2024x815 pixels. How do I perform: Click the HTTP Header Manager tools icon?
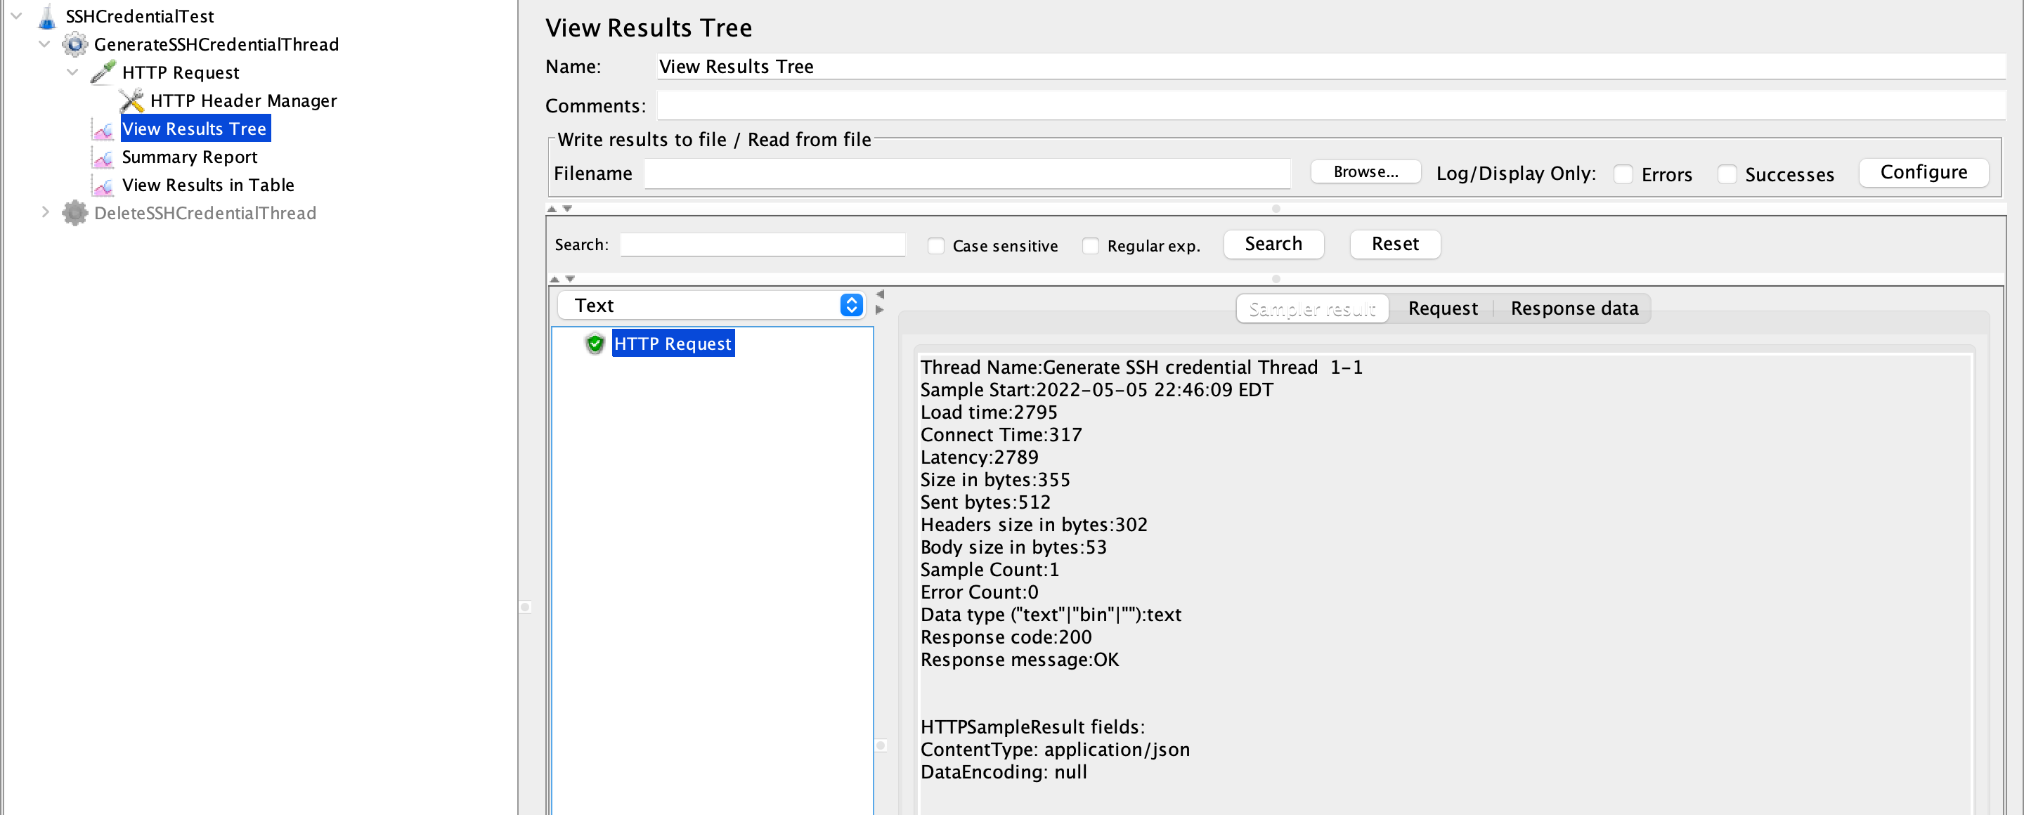pyautogui.click(x=131, y=100)
